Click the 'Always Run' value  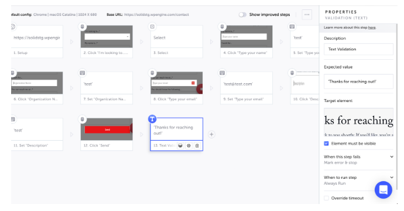coord(335,183)
